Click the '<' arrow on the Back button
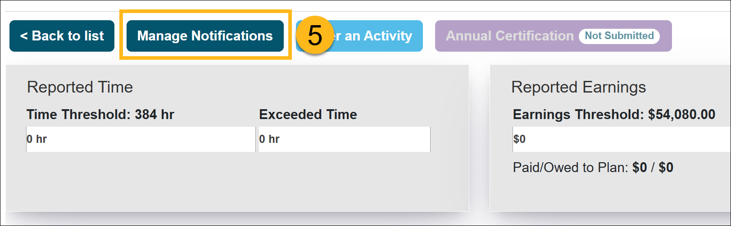This screenshot has height=226, width=731. (x=24, y=36)
